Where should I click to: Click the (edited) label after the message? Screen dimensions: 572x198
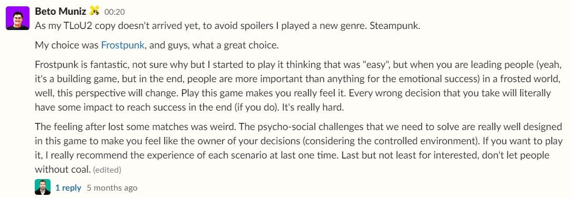[x=107, y=170]
